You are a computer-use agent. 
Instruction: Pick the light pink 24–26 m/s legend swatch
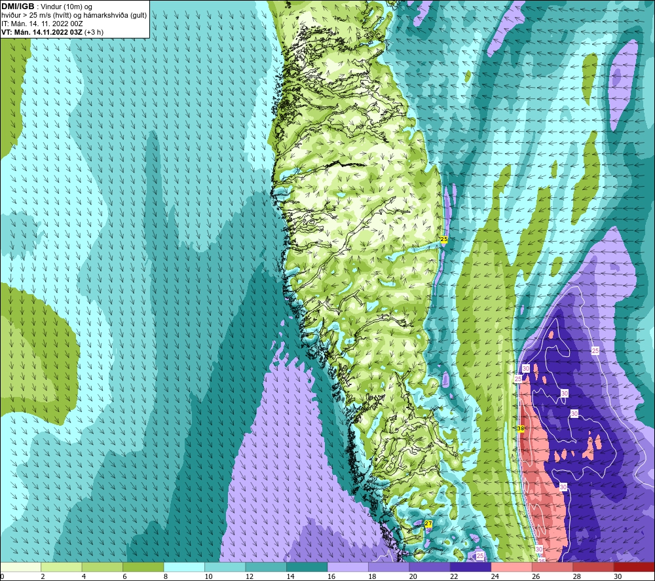(512, 567)
